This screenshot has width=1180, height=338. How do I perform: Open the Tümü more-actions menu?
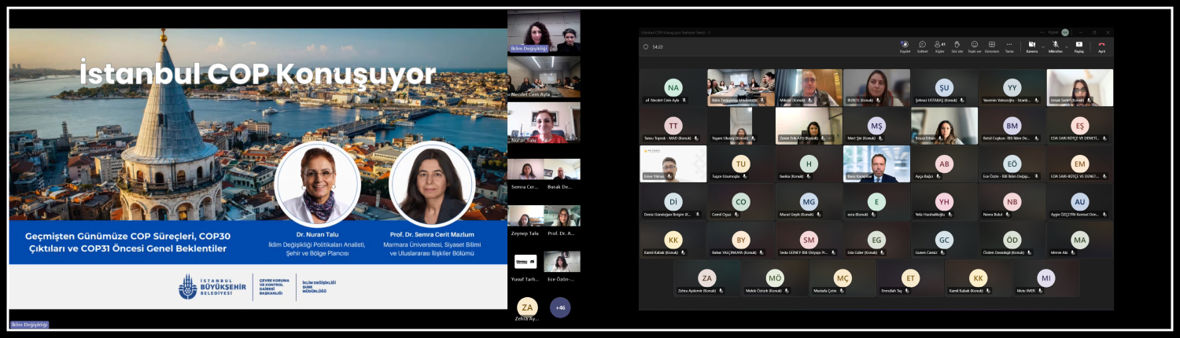tap(1009, 46)
